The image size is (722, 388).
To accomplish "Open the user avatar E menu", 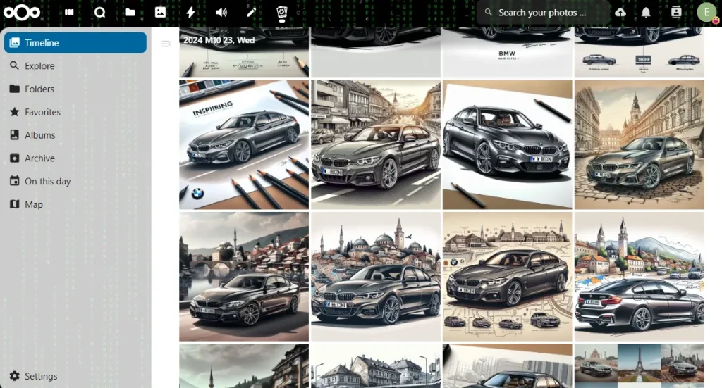I will coord(706,13).
